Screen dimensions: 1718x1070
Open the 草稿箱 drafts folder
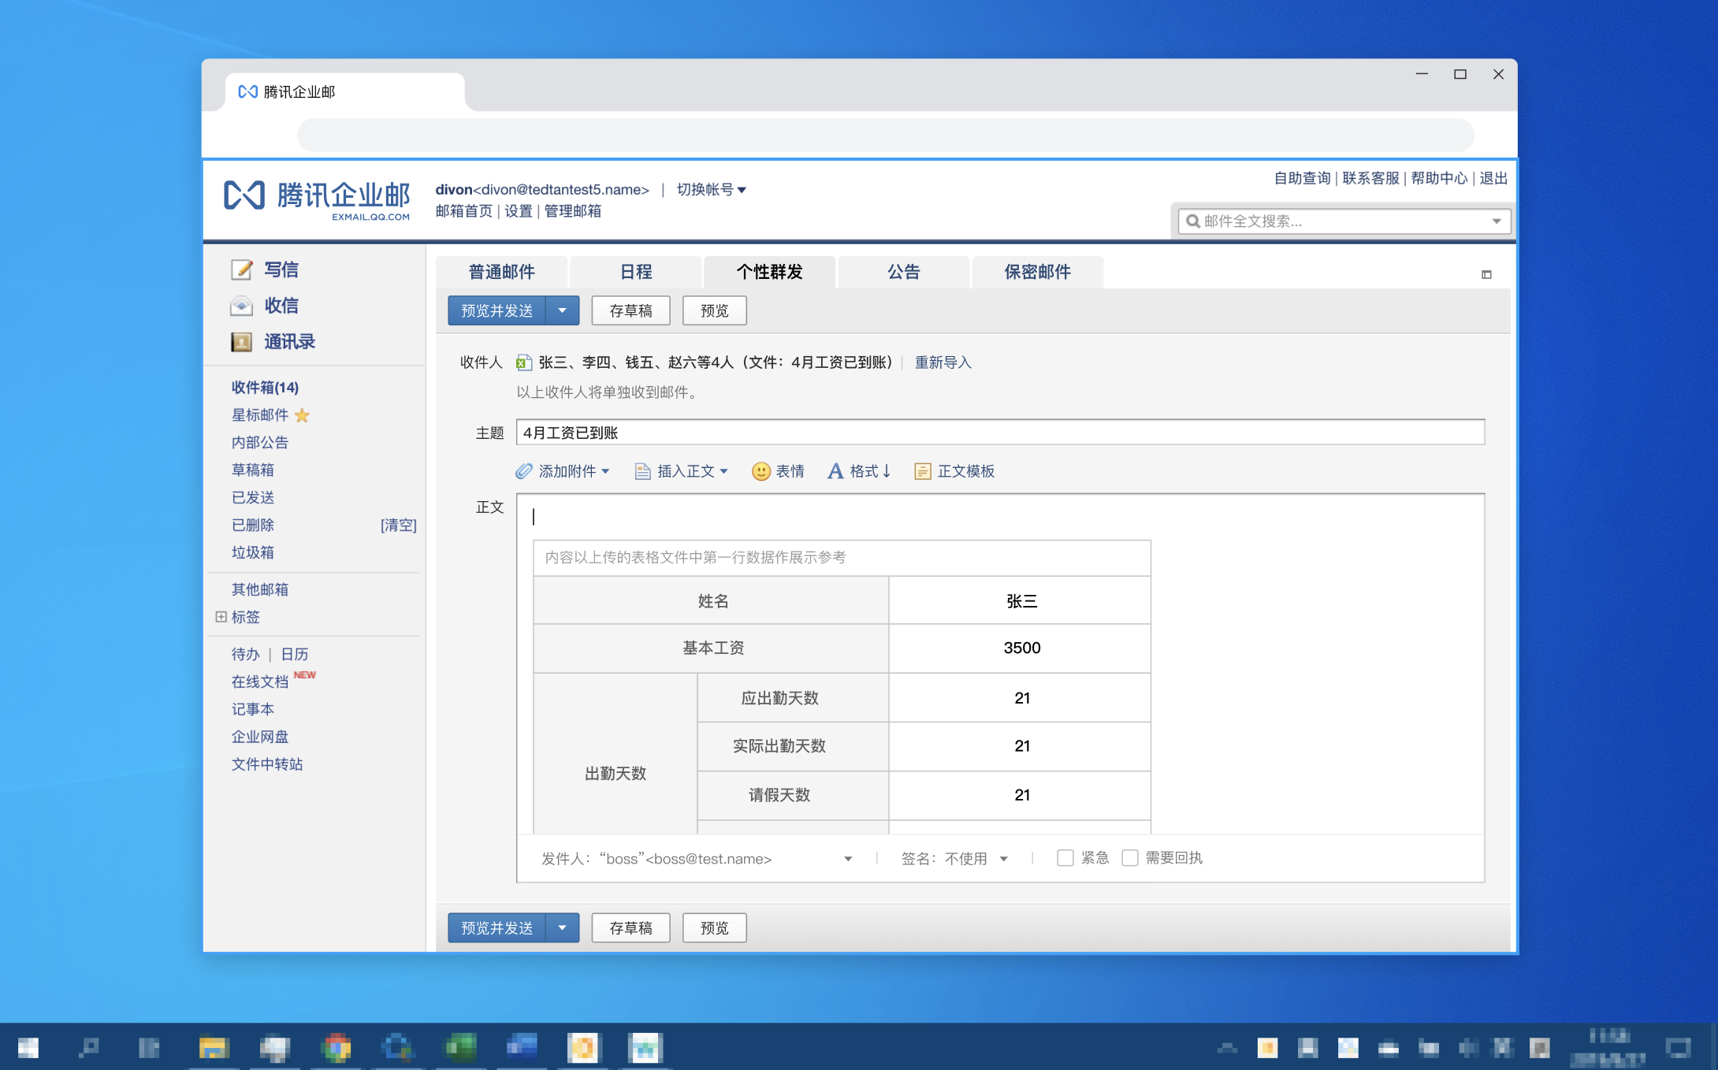253,470
